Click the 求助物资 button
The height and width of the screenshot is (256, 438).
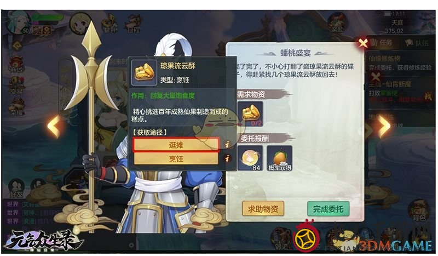[263, 208]
